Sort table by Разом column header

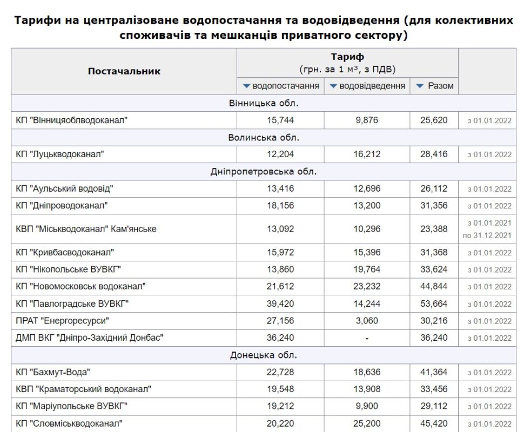[440, 86]
